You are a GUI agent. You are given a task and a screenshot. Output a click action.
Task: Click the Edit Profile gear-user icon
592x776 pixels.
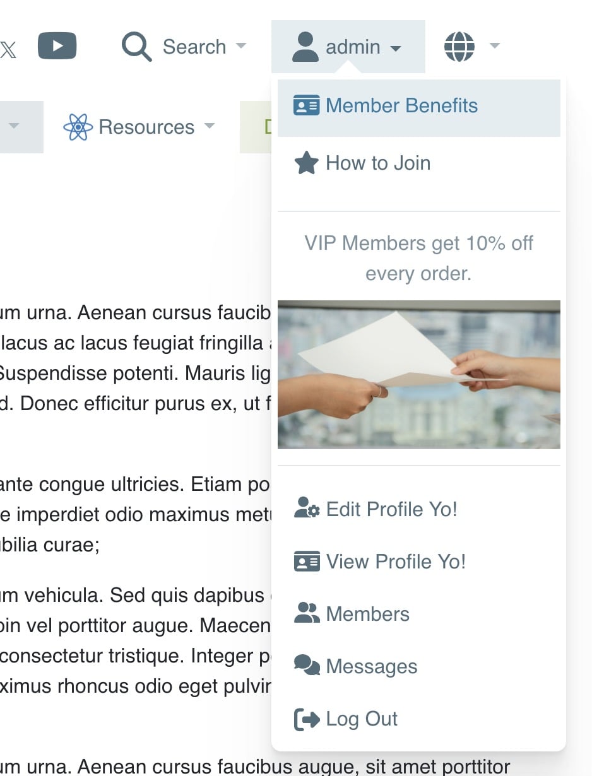tap(307, 509)
